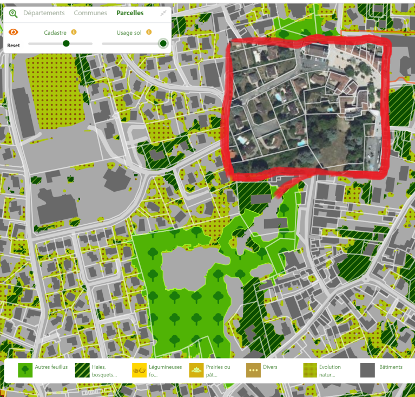Image resolution: width=415 pixels, height=397 pixels.
Task: Click the Autres feuillus legend icon
Action: click(x=25, y=370)
